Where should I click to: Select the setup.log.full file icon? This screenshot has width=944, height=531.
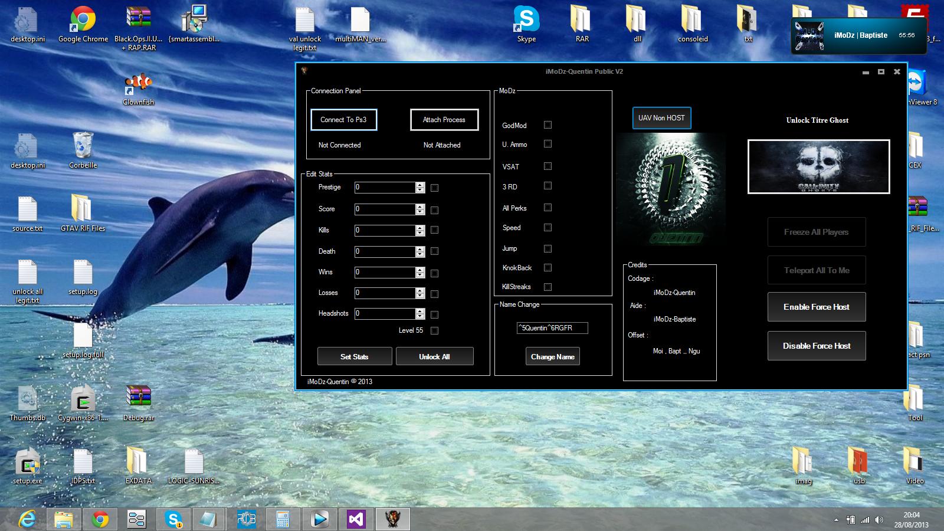coord(83,341)
